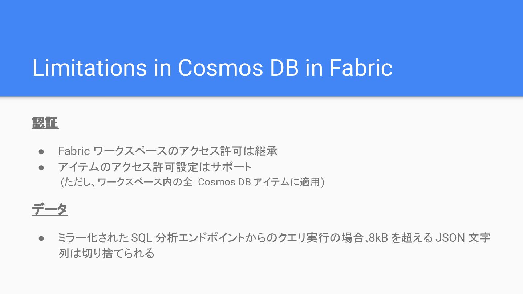Click the 列は切り捨てられる text line

click(x=106, y=253)
